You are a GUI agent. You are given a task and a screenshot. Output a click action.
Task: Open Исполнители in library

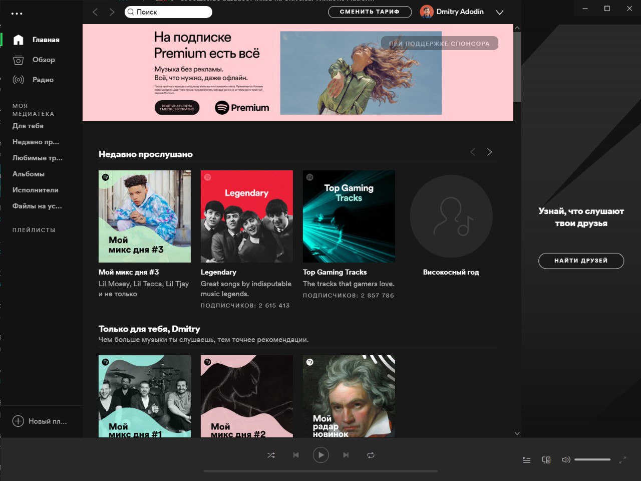pos(36,190)
